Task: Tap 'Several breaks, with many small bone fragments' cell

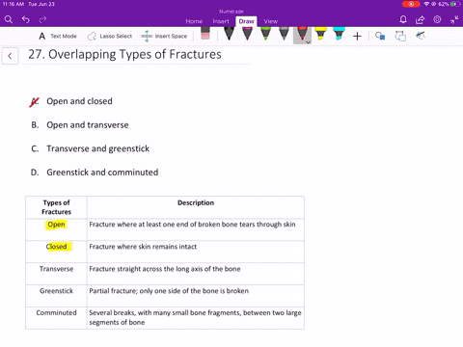Action: [x=195, y=317]
